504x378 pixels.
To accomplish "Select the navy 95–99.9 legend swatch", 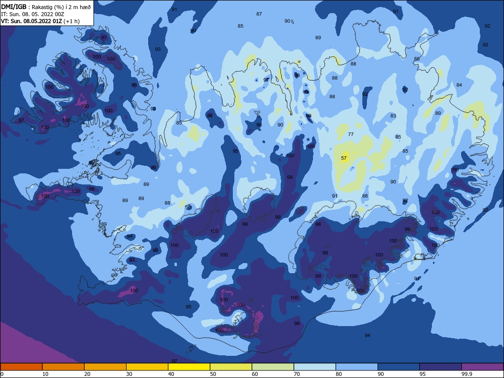I will coord(440,367).
